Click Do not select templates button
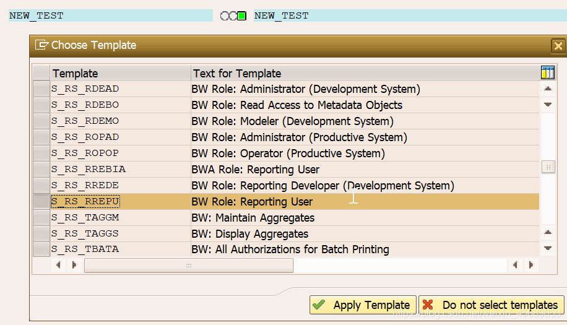This screenshot has height=325, width=567. pos(491,305)
